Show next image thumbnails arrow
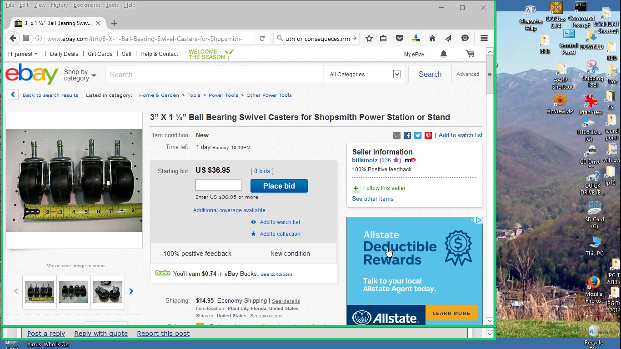Viewport: 621px width, 349px height. (131, 291)
